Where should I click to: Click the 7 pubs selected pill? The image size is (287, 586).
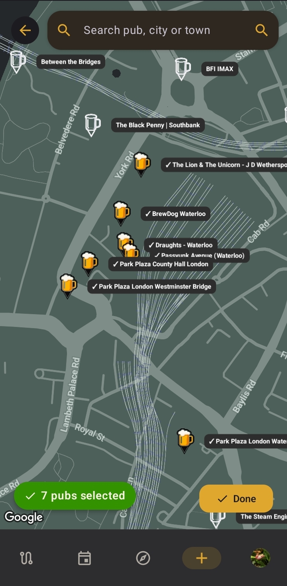[x=75, y=496]
